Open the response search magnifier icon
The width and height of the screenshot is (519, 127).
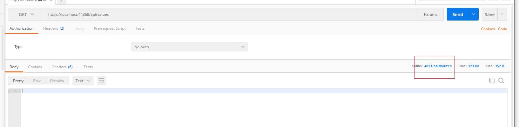pos(501,81)
